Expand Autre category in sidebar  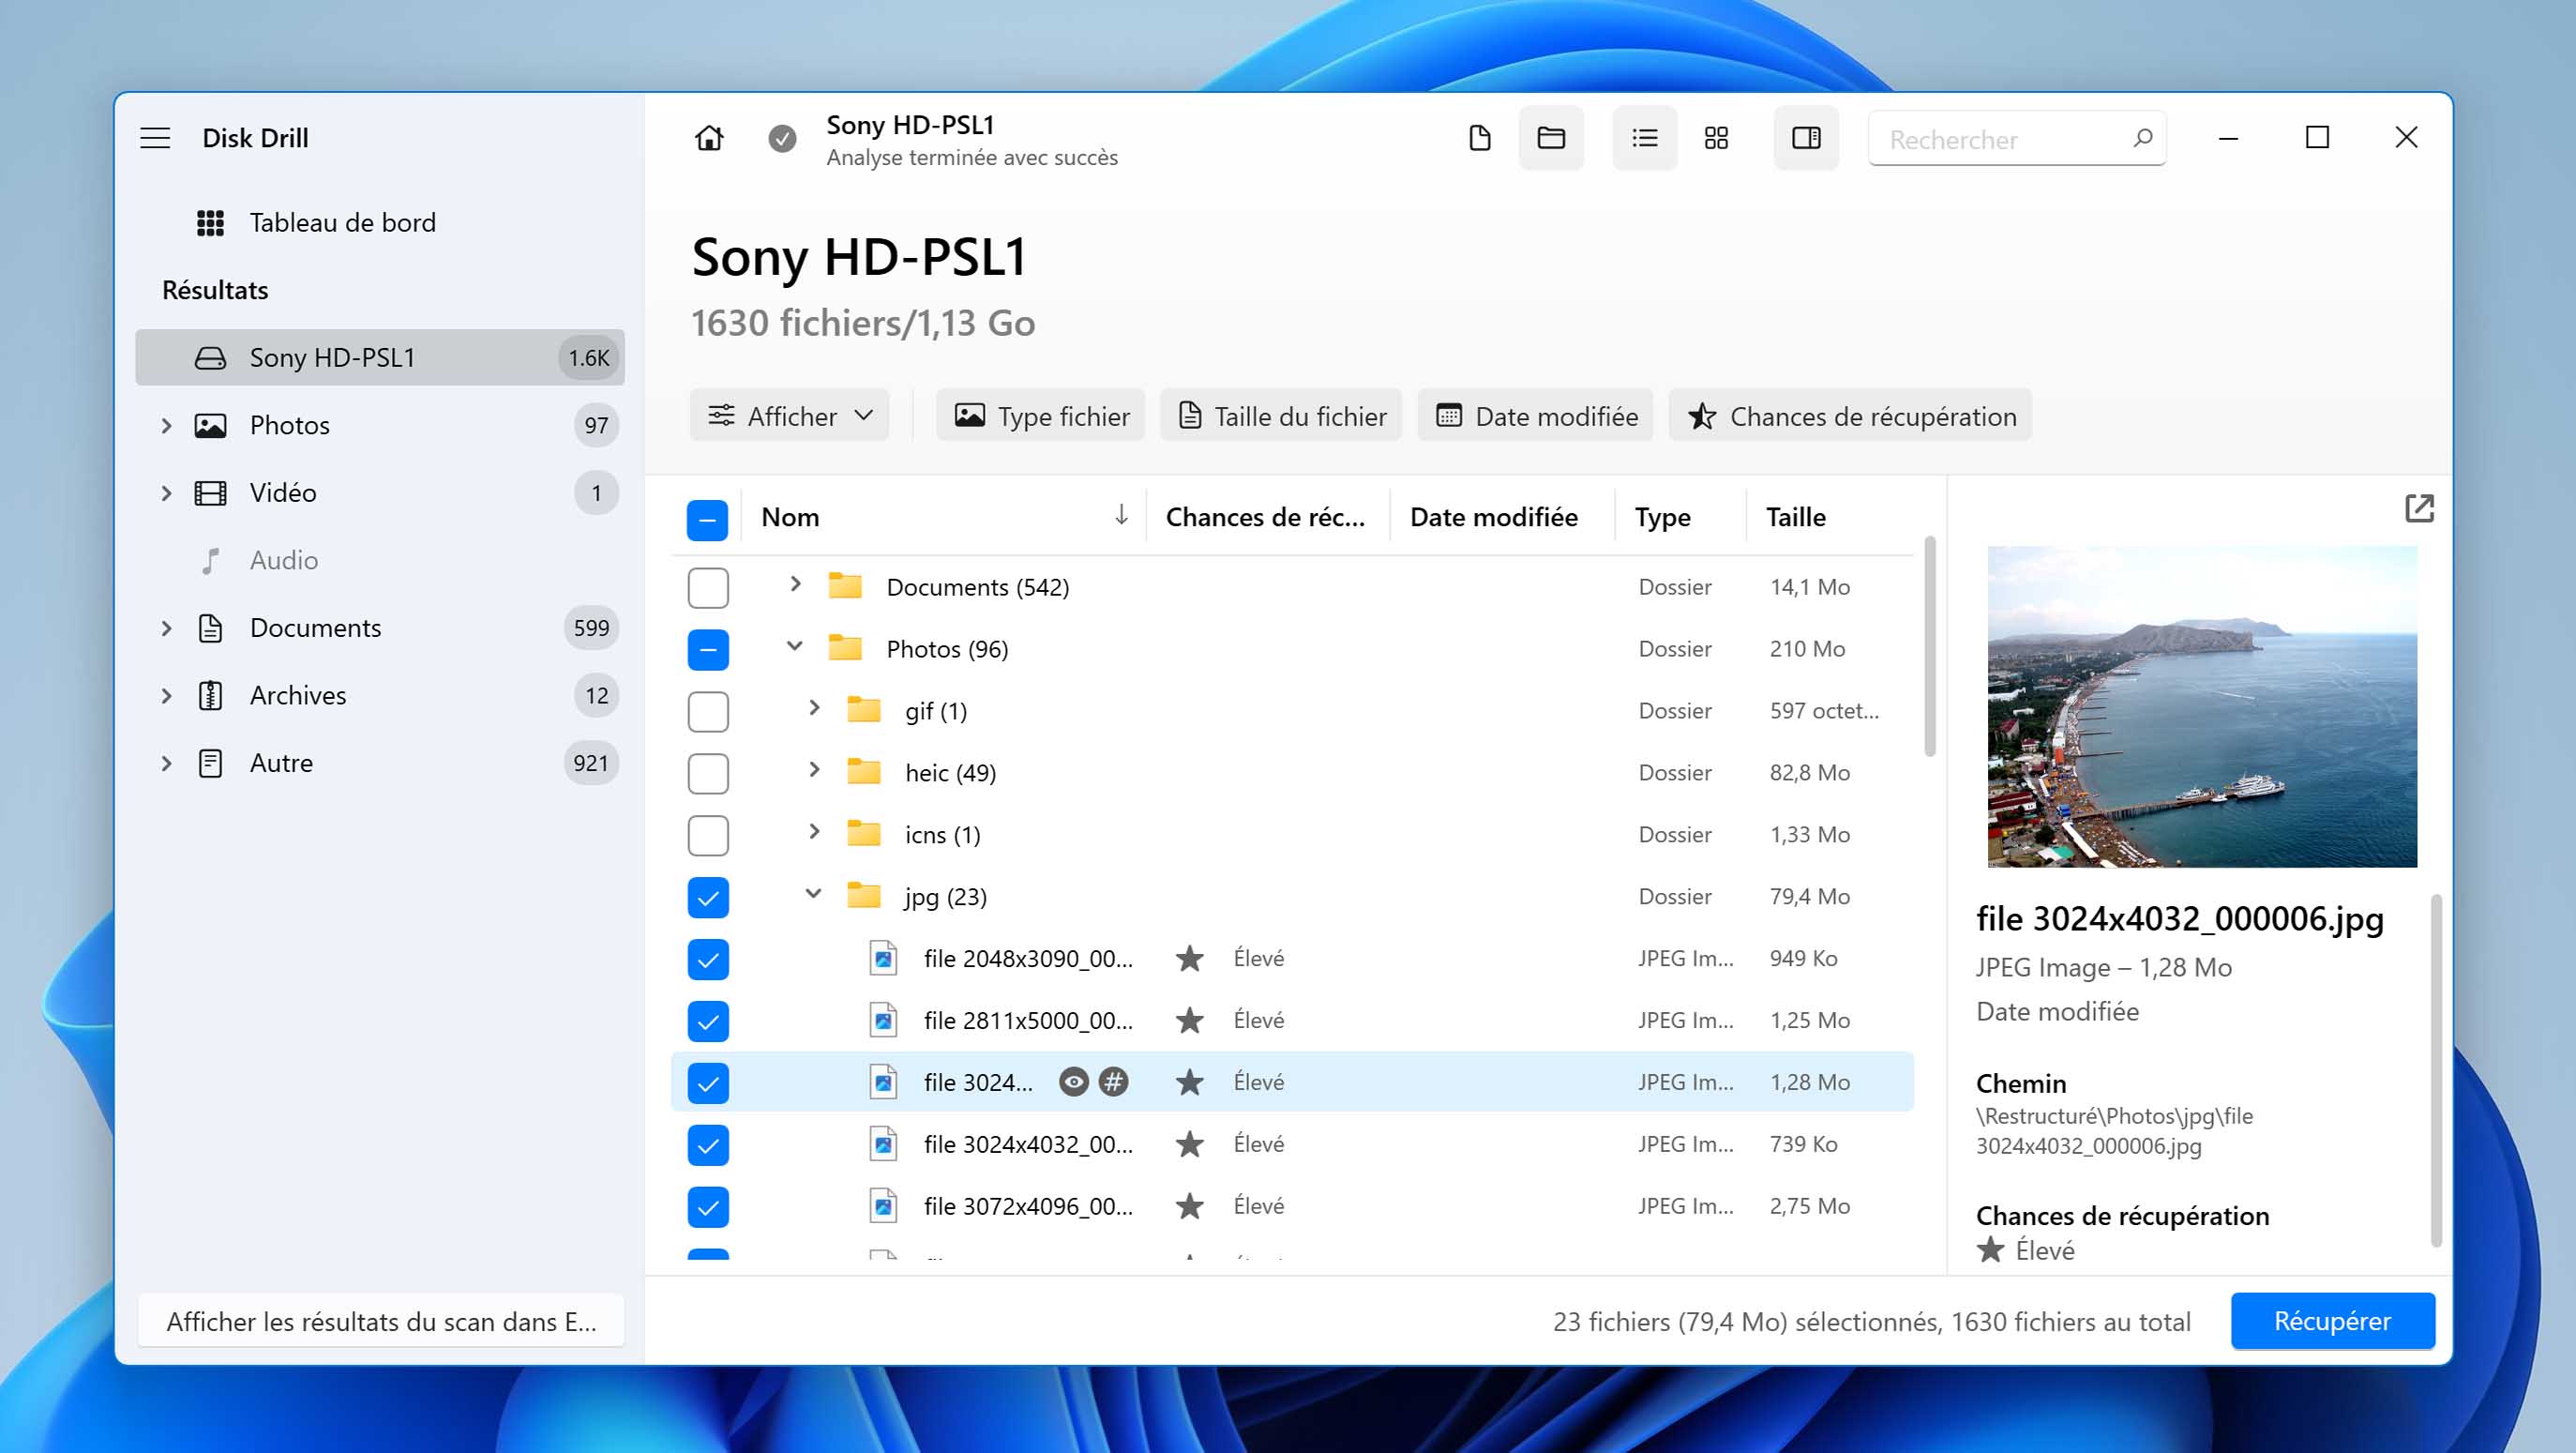tap(166, 763)
